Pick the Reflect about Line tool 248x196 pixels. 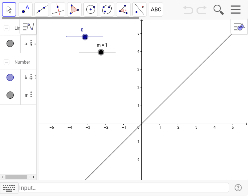tap(140, 9)
